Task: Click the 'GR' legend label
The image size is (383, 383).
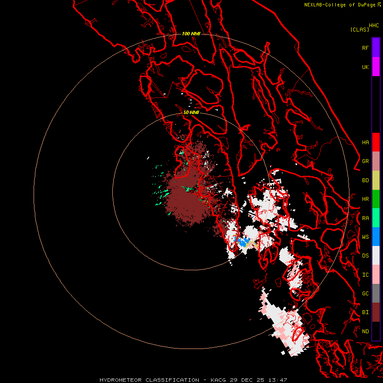Action: pos(365,161)
